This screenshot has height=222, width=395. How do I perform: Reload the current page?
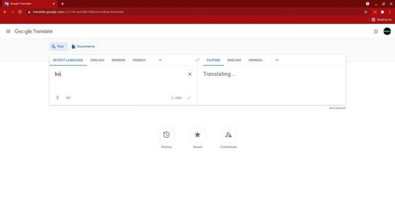coord(20,12)
